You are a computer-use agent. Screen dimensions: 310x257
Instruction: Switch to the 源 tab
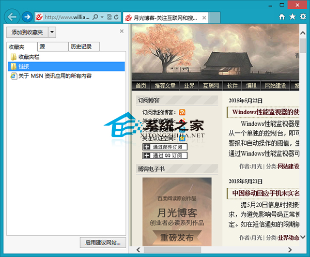coord(53,47)
